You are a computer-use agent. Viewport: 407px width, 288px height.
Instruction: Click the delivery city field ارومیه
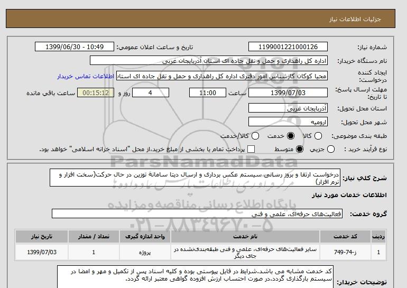(x=288, y=122)
